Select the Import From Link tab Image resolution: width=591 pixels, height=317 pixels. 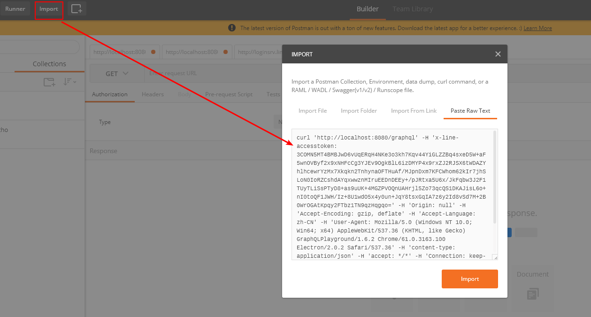[414, 111]
